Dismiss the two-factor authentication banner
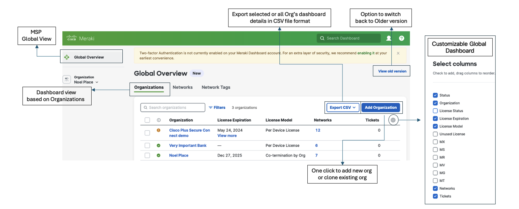The width and height of the screenshot is (519, 209). coord(398,53)
